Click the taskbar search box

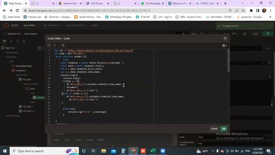click(44, 151)
